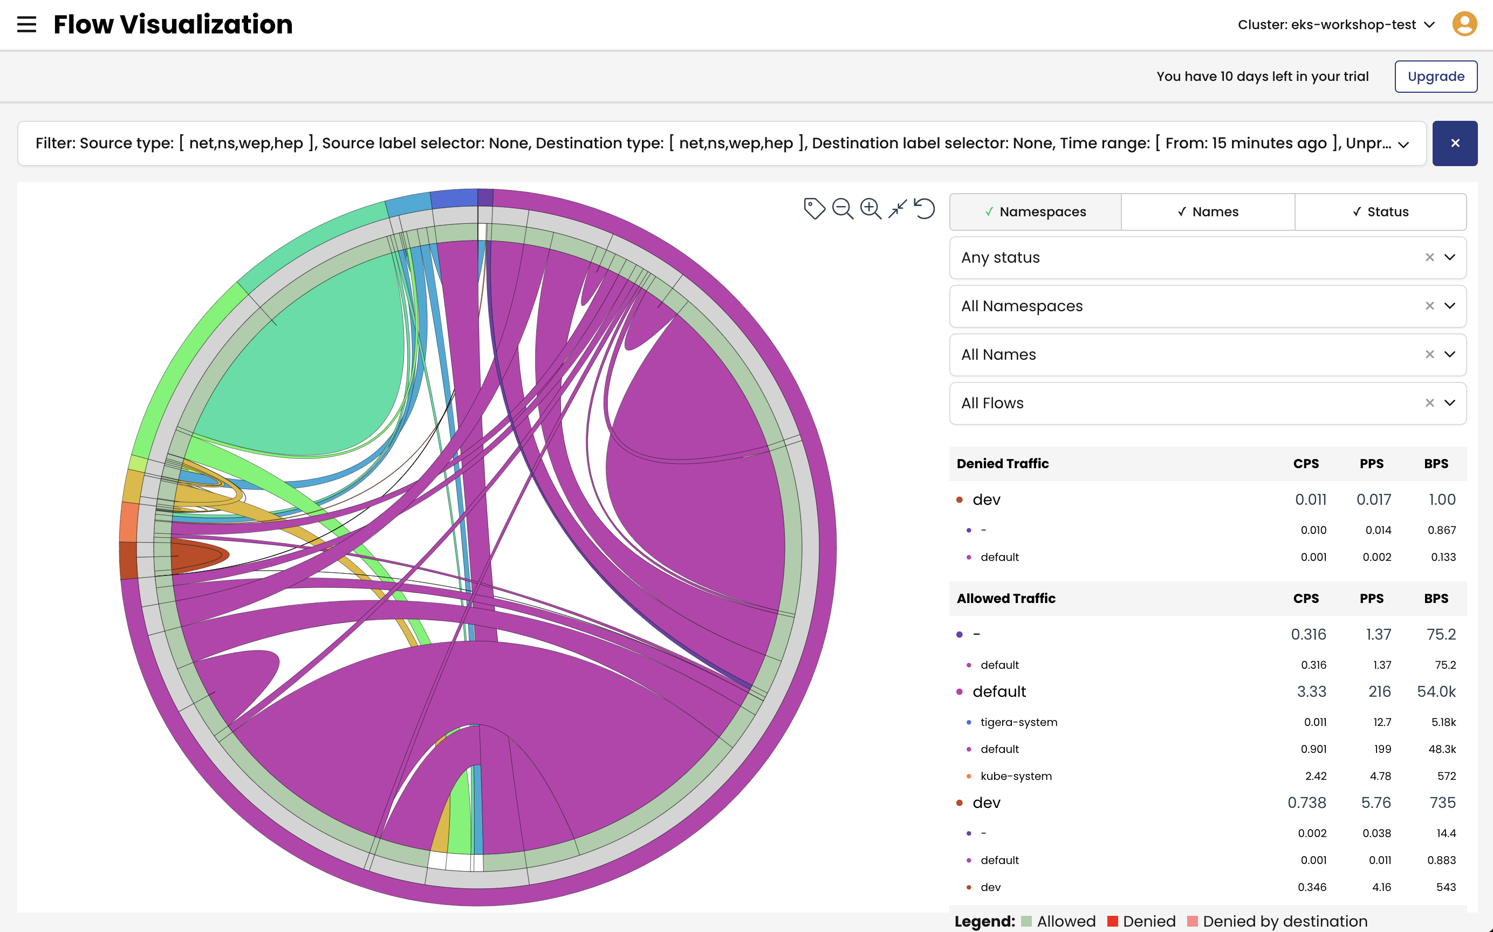Open the All Namespaces dropdown
This screenshot has width=1493, height=932.
(x=1450, y=306)
